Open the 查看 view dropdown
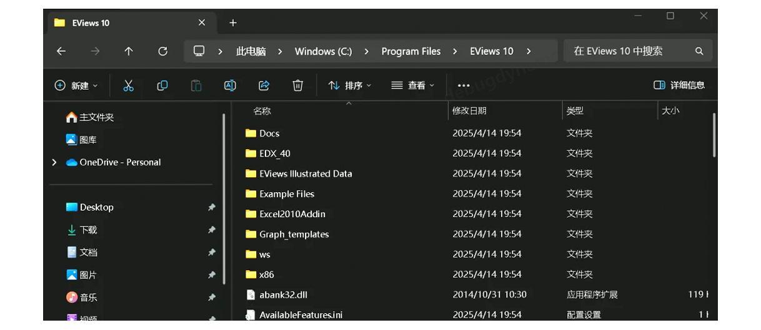 point(412,85)
